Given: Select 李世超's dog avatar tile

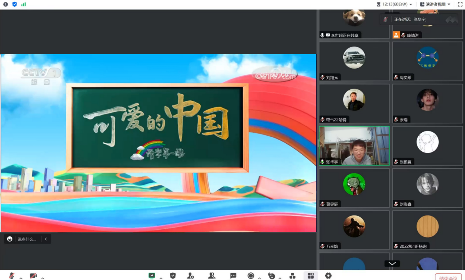Looking at the screenshot, I should [x=354, y=24].
